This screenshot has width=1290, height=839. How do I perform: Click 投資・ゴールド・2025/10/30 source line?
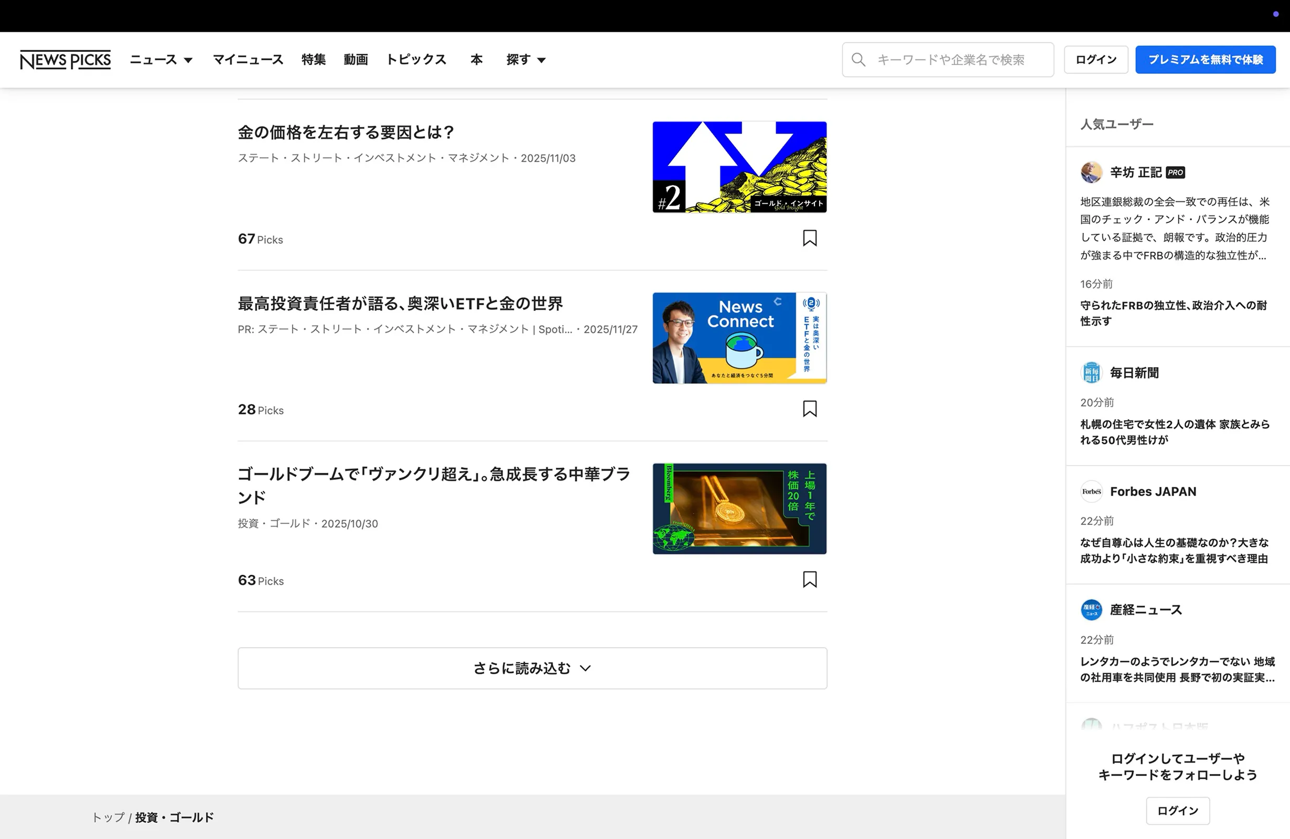coord(308,523)
